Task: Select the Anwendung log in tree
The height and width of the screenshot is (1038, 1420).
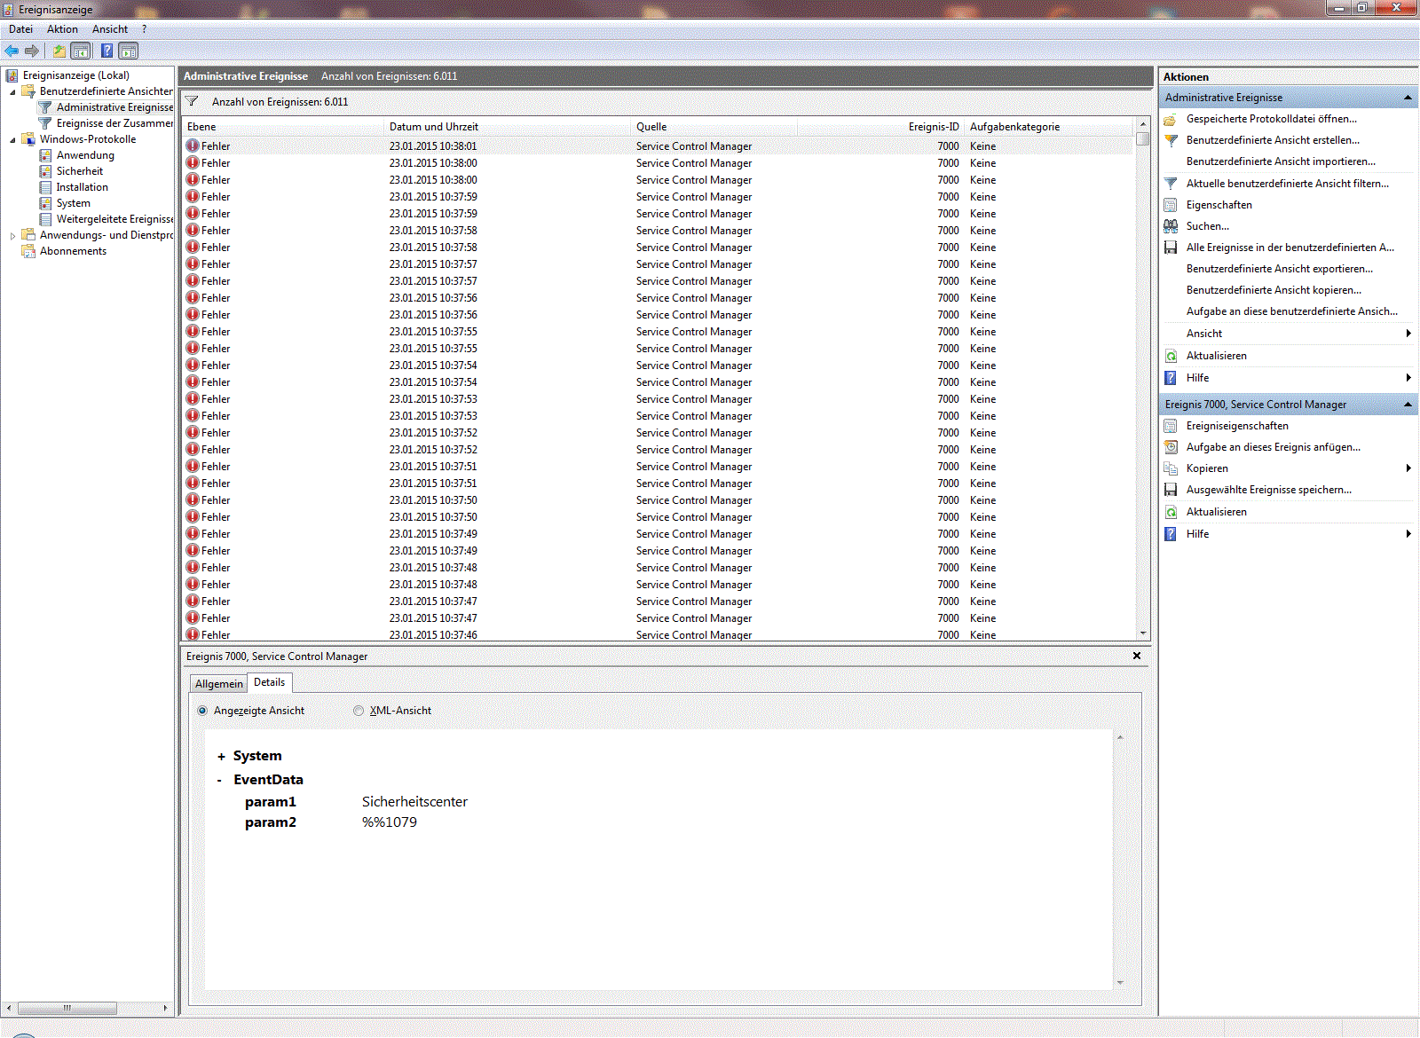Action: click(x=85, y=155)
